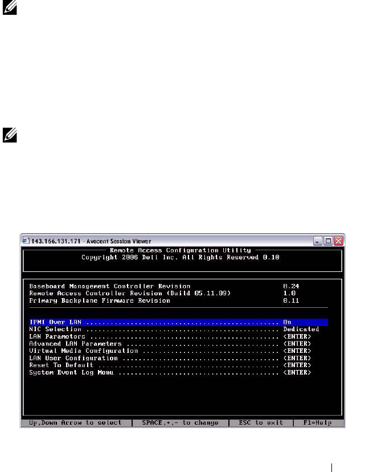
Task: Open Advanced LAN Parameters entry
Action: (x=170, y=344)
